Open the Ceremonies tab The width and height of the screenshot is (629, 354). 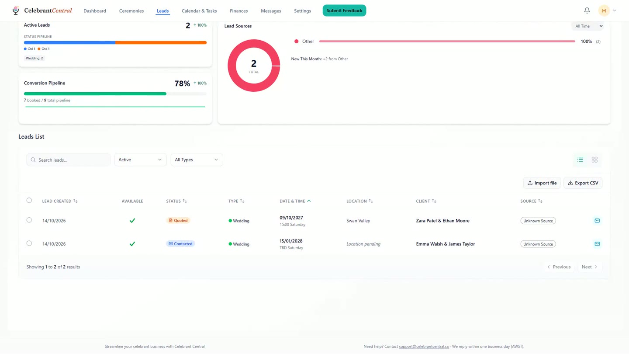coord(131,11)
